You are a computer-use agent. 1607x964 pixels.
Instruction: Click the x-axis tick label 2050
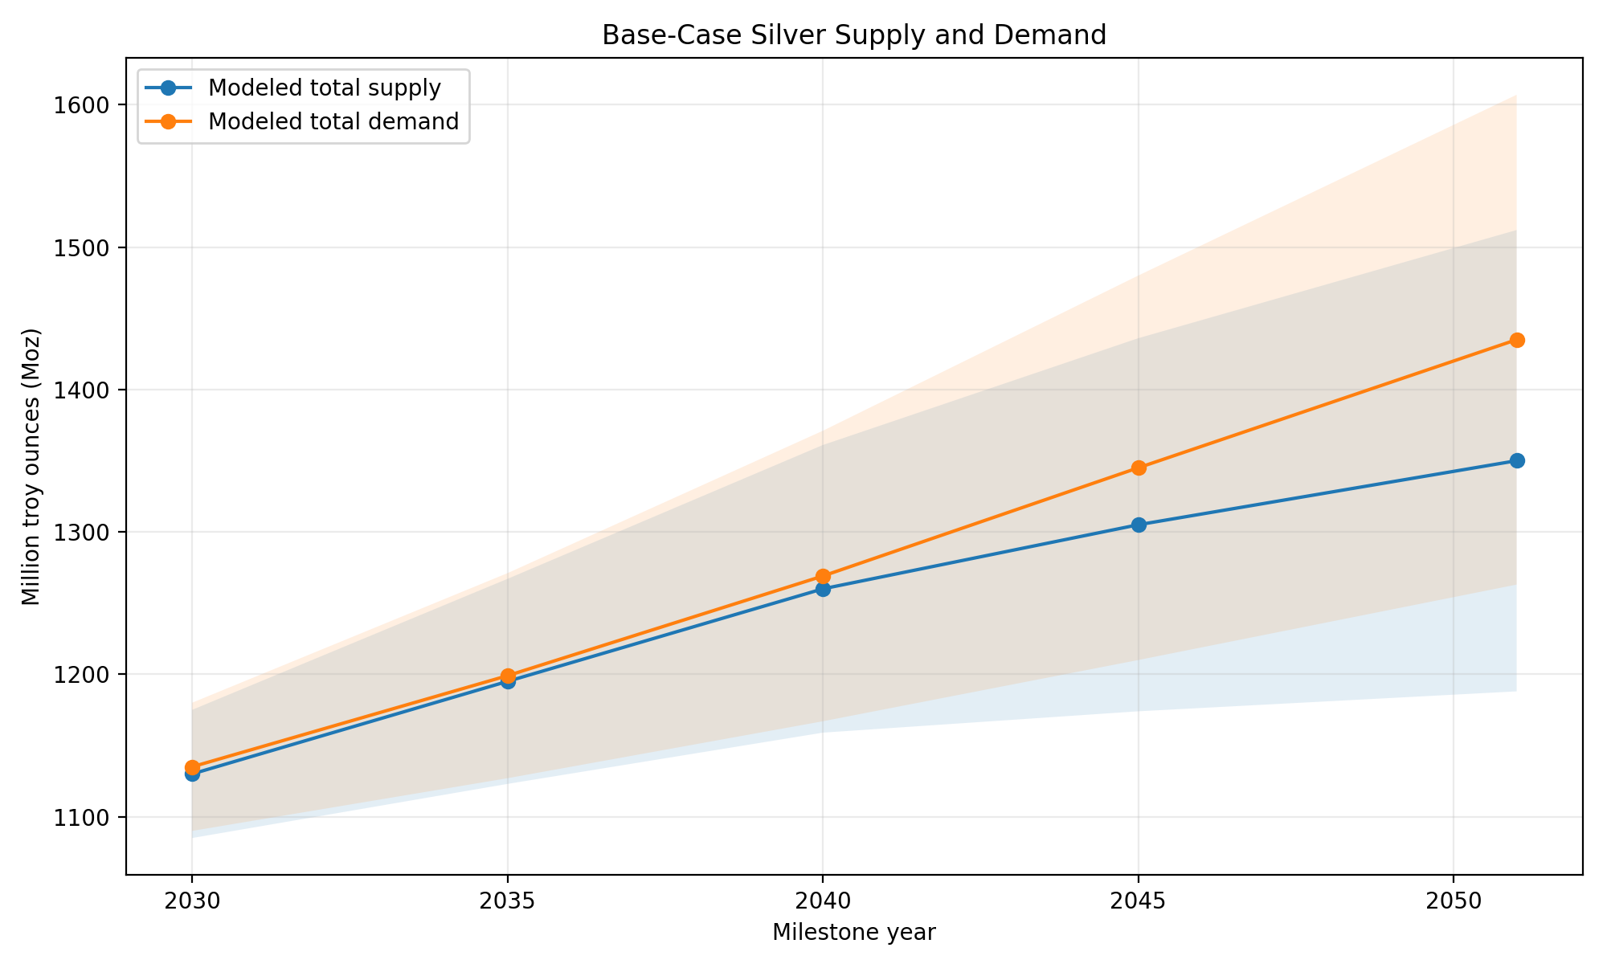click(1454, 901)
